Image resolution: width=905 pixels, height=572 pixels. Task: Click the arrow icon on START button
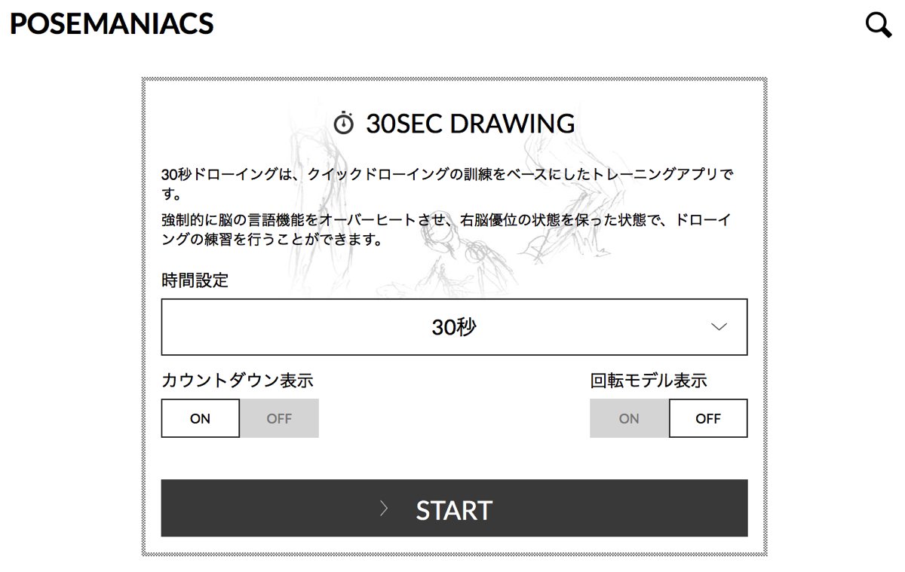pos(384,509)
